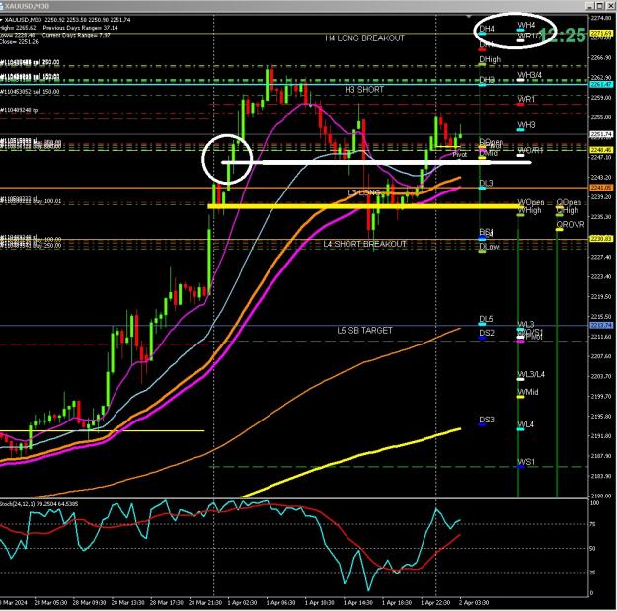
Task: Click the 2219.50 price scale value
Action: coord(601,297)
